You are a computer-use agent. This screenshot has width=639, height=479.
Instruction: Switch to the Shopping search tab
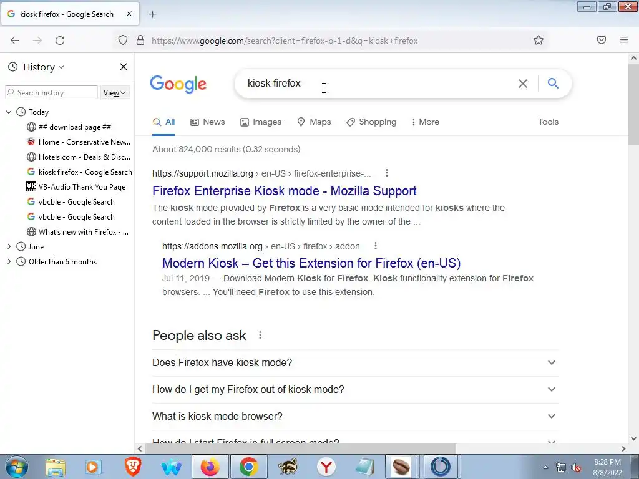[371, 122]
